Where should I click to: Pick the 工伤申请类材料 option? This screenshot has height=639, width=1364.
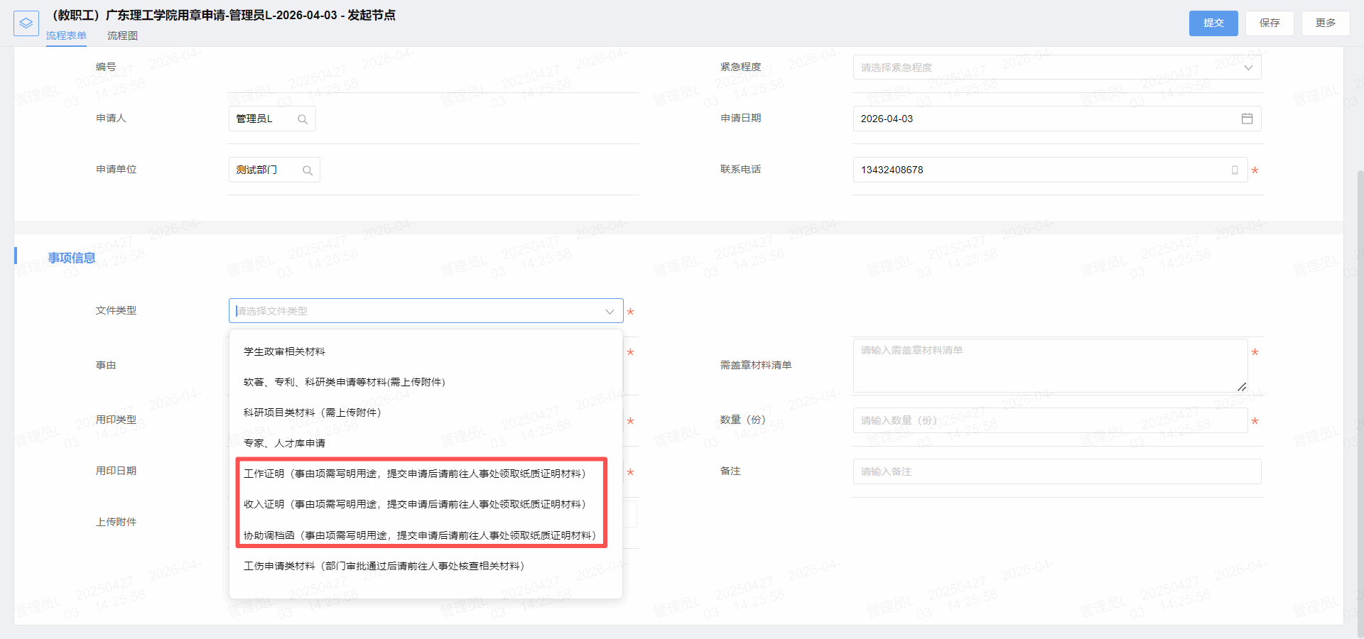click(x=426, y=566)
